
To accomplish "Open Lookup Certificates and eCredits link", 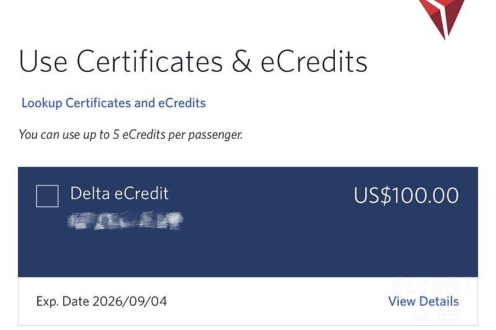I will [113, 103].
